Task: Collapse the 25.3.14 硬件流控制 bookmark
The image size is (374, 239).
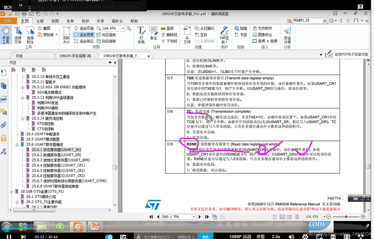Action: 23,119
